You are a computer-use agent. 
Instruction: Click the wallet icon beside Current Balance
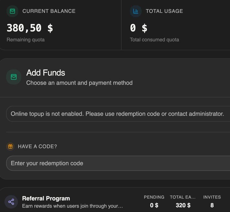point(13,11)
